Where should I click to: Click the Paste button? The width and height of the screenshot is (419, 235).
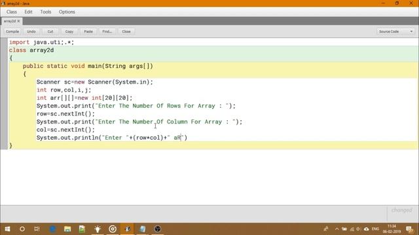[88, 31]
